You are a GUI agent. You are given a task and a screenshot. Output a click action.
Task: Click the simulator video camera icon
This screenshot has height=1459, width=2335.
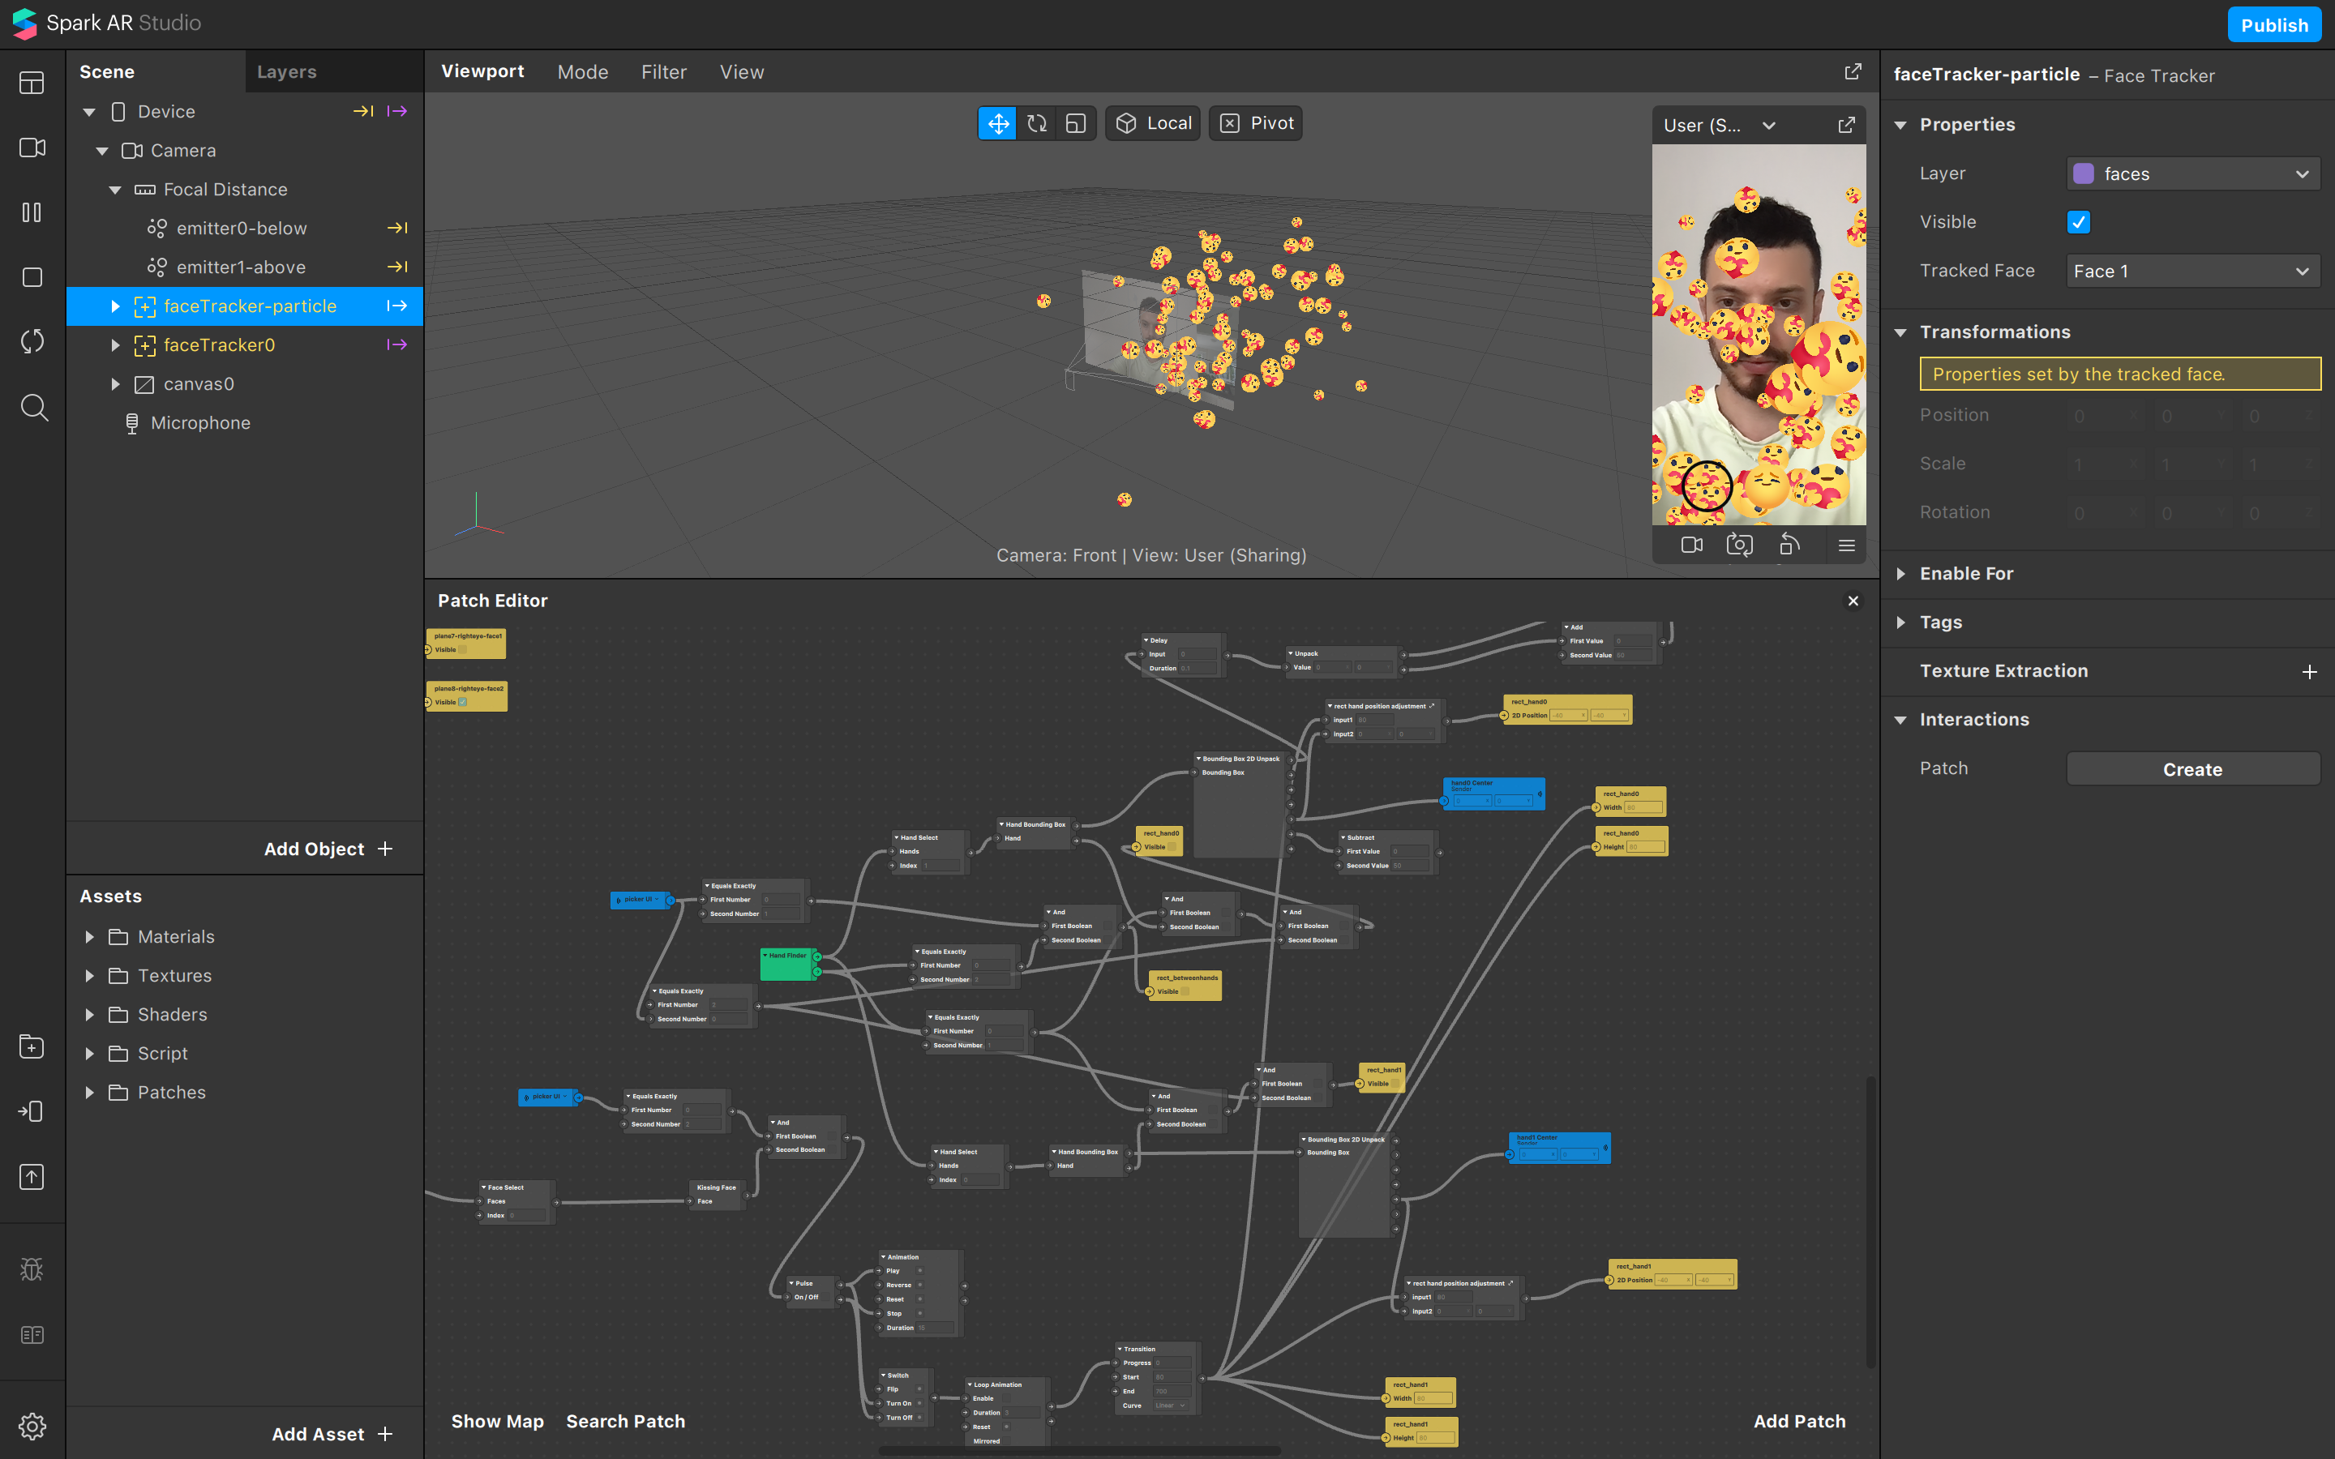coord(1691,546)
